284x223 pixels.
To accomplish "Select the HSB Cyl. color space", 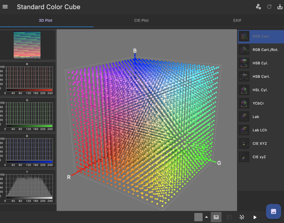I will 260,63.
